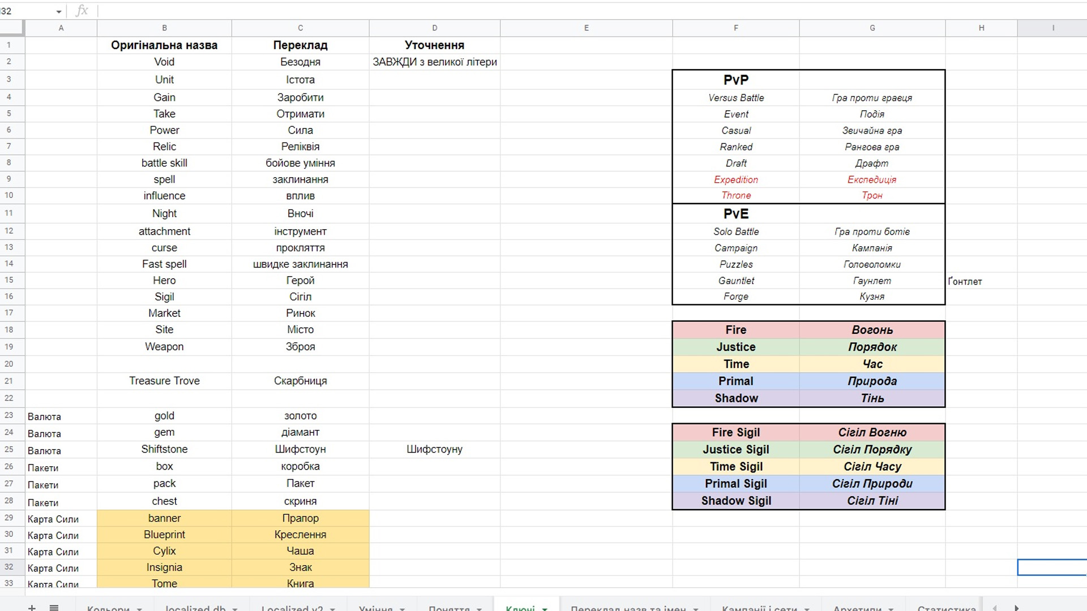Open the Ключі tab dropdown arrow
The height and width of the screenshot is (611, 1087).
(545, 609)
